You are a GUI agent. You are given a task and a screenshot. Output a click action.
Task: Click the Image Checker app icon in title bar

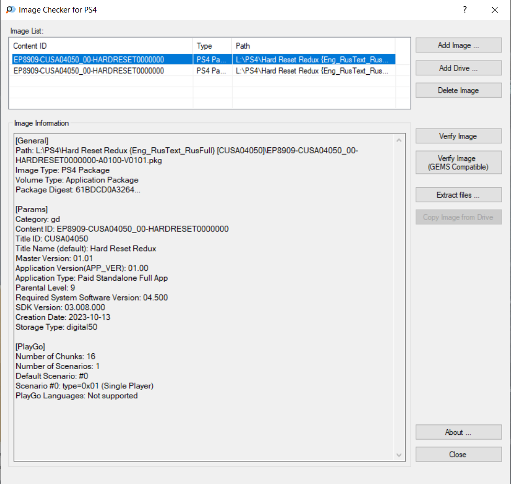point(10,10)
